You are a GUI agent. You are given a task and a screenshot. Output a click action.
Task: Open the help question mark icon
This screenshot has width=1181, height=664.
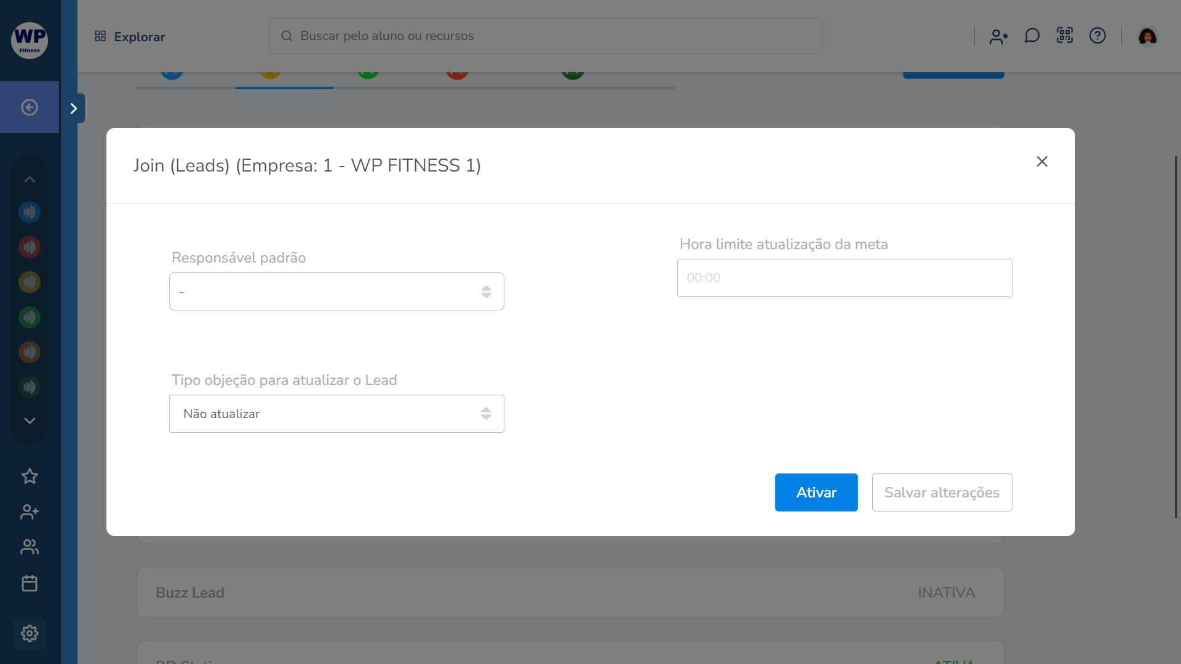pos(1097,36)
